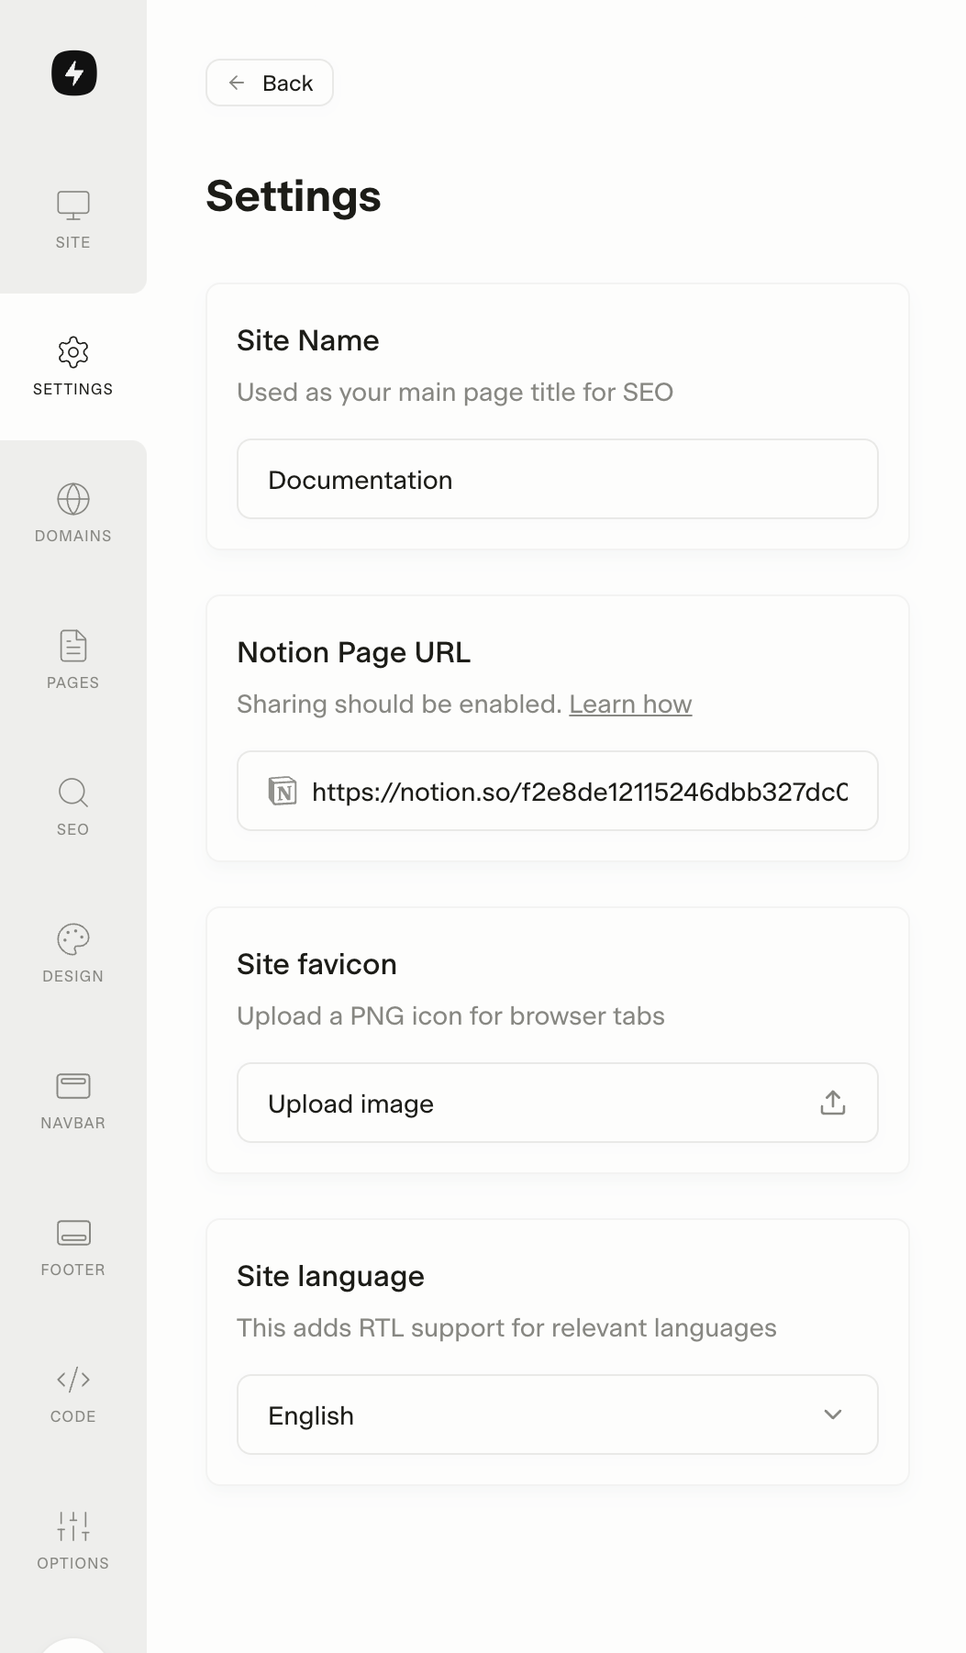Image resolution: width=966 pixels, height=1653 pixels.
Task: Expand the Site language chevron
Action: coord(832,1414)
